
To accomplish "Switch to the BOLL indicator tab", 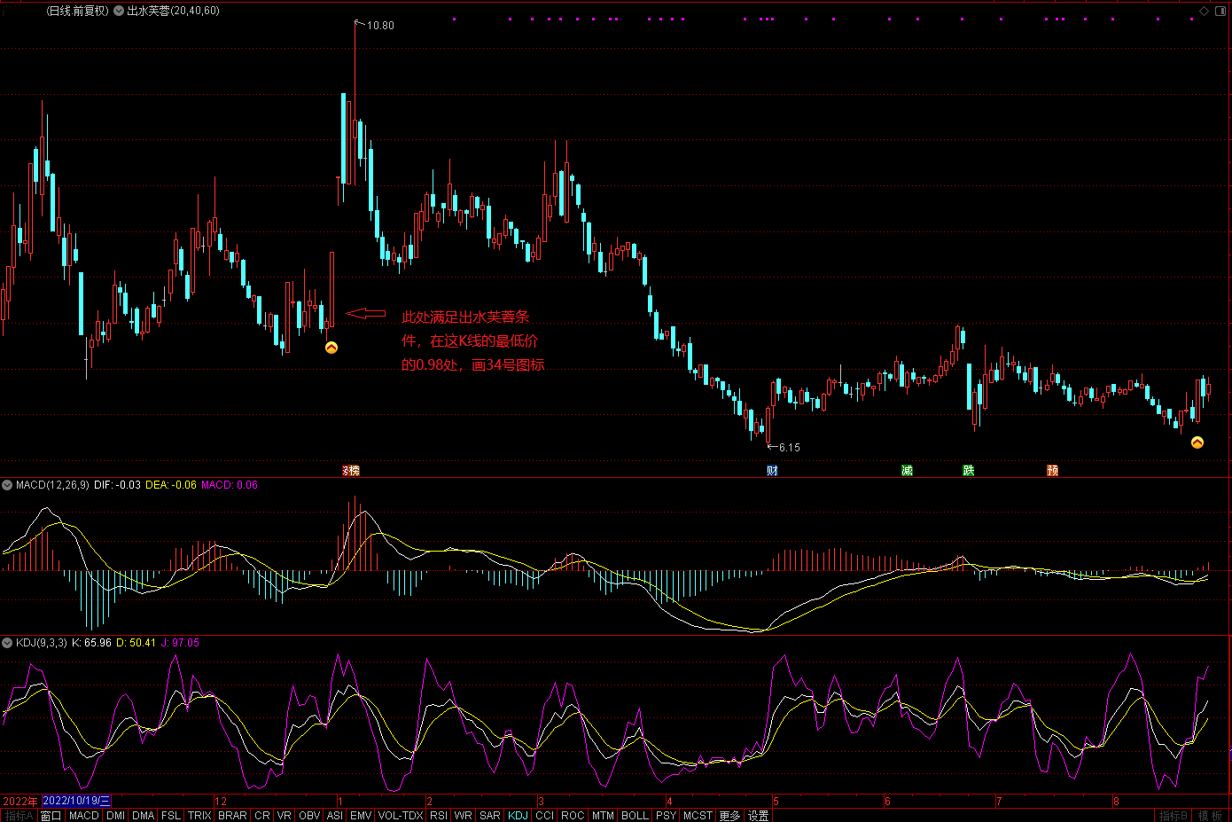I will [x=634, y=815].
